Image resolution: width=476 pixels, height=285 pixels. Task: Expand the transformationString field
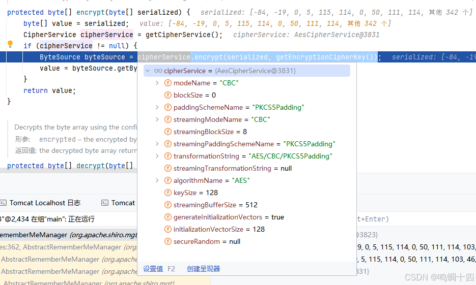pyautogui.click(x=157, y=156)
